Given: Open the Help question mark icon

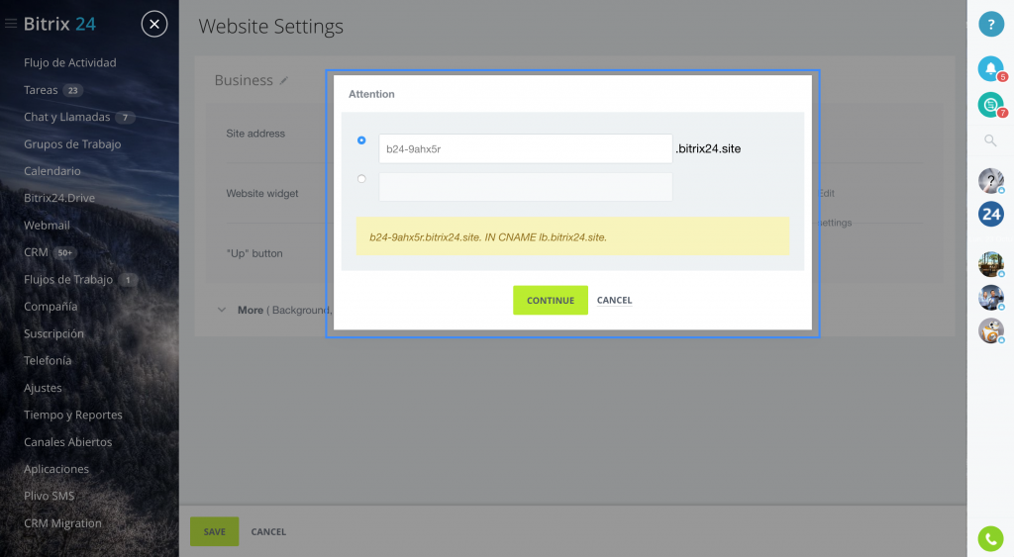Looking at the screenshot, I should coord(990,24).
